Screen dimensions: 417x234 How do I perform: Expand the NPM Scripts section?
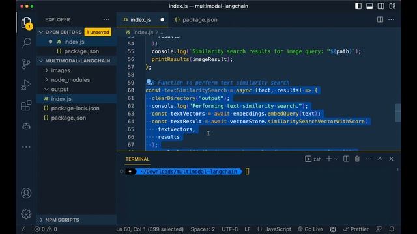coord(62,220)
